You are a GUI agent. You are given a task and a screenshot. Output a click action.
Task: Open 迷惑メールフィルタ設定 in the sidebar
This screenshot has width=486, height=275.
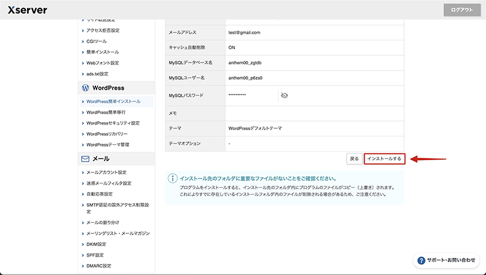[109, 183]
